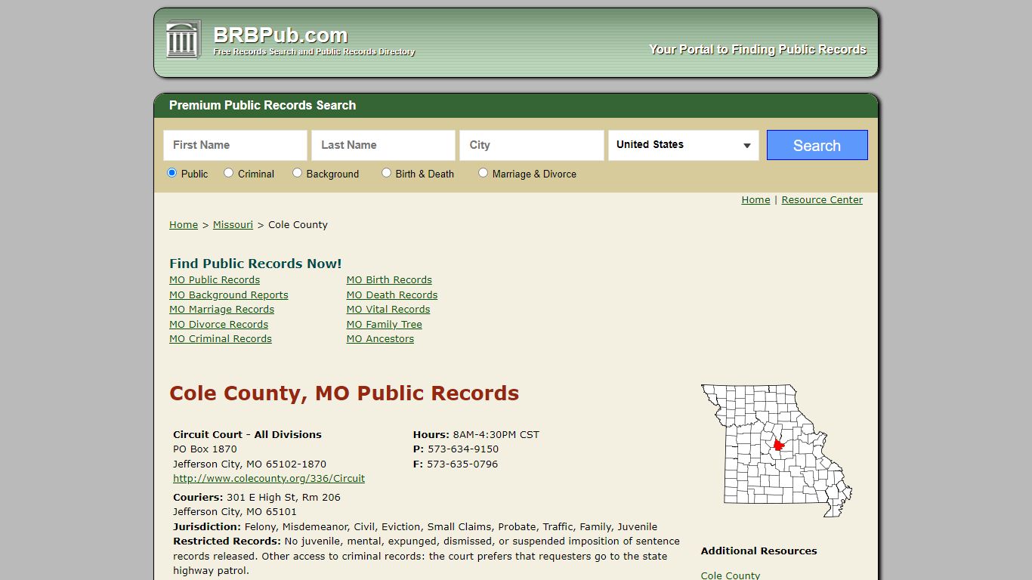Click the Cole County, MO Public Records heading

pos(345,393)
